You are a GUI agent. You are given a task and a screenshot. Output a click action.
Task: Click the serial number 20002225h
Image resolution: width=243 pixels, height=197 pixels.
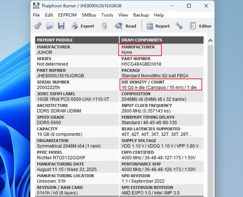[48, 88]
